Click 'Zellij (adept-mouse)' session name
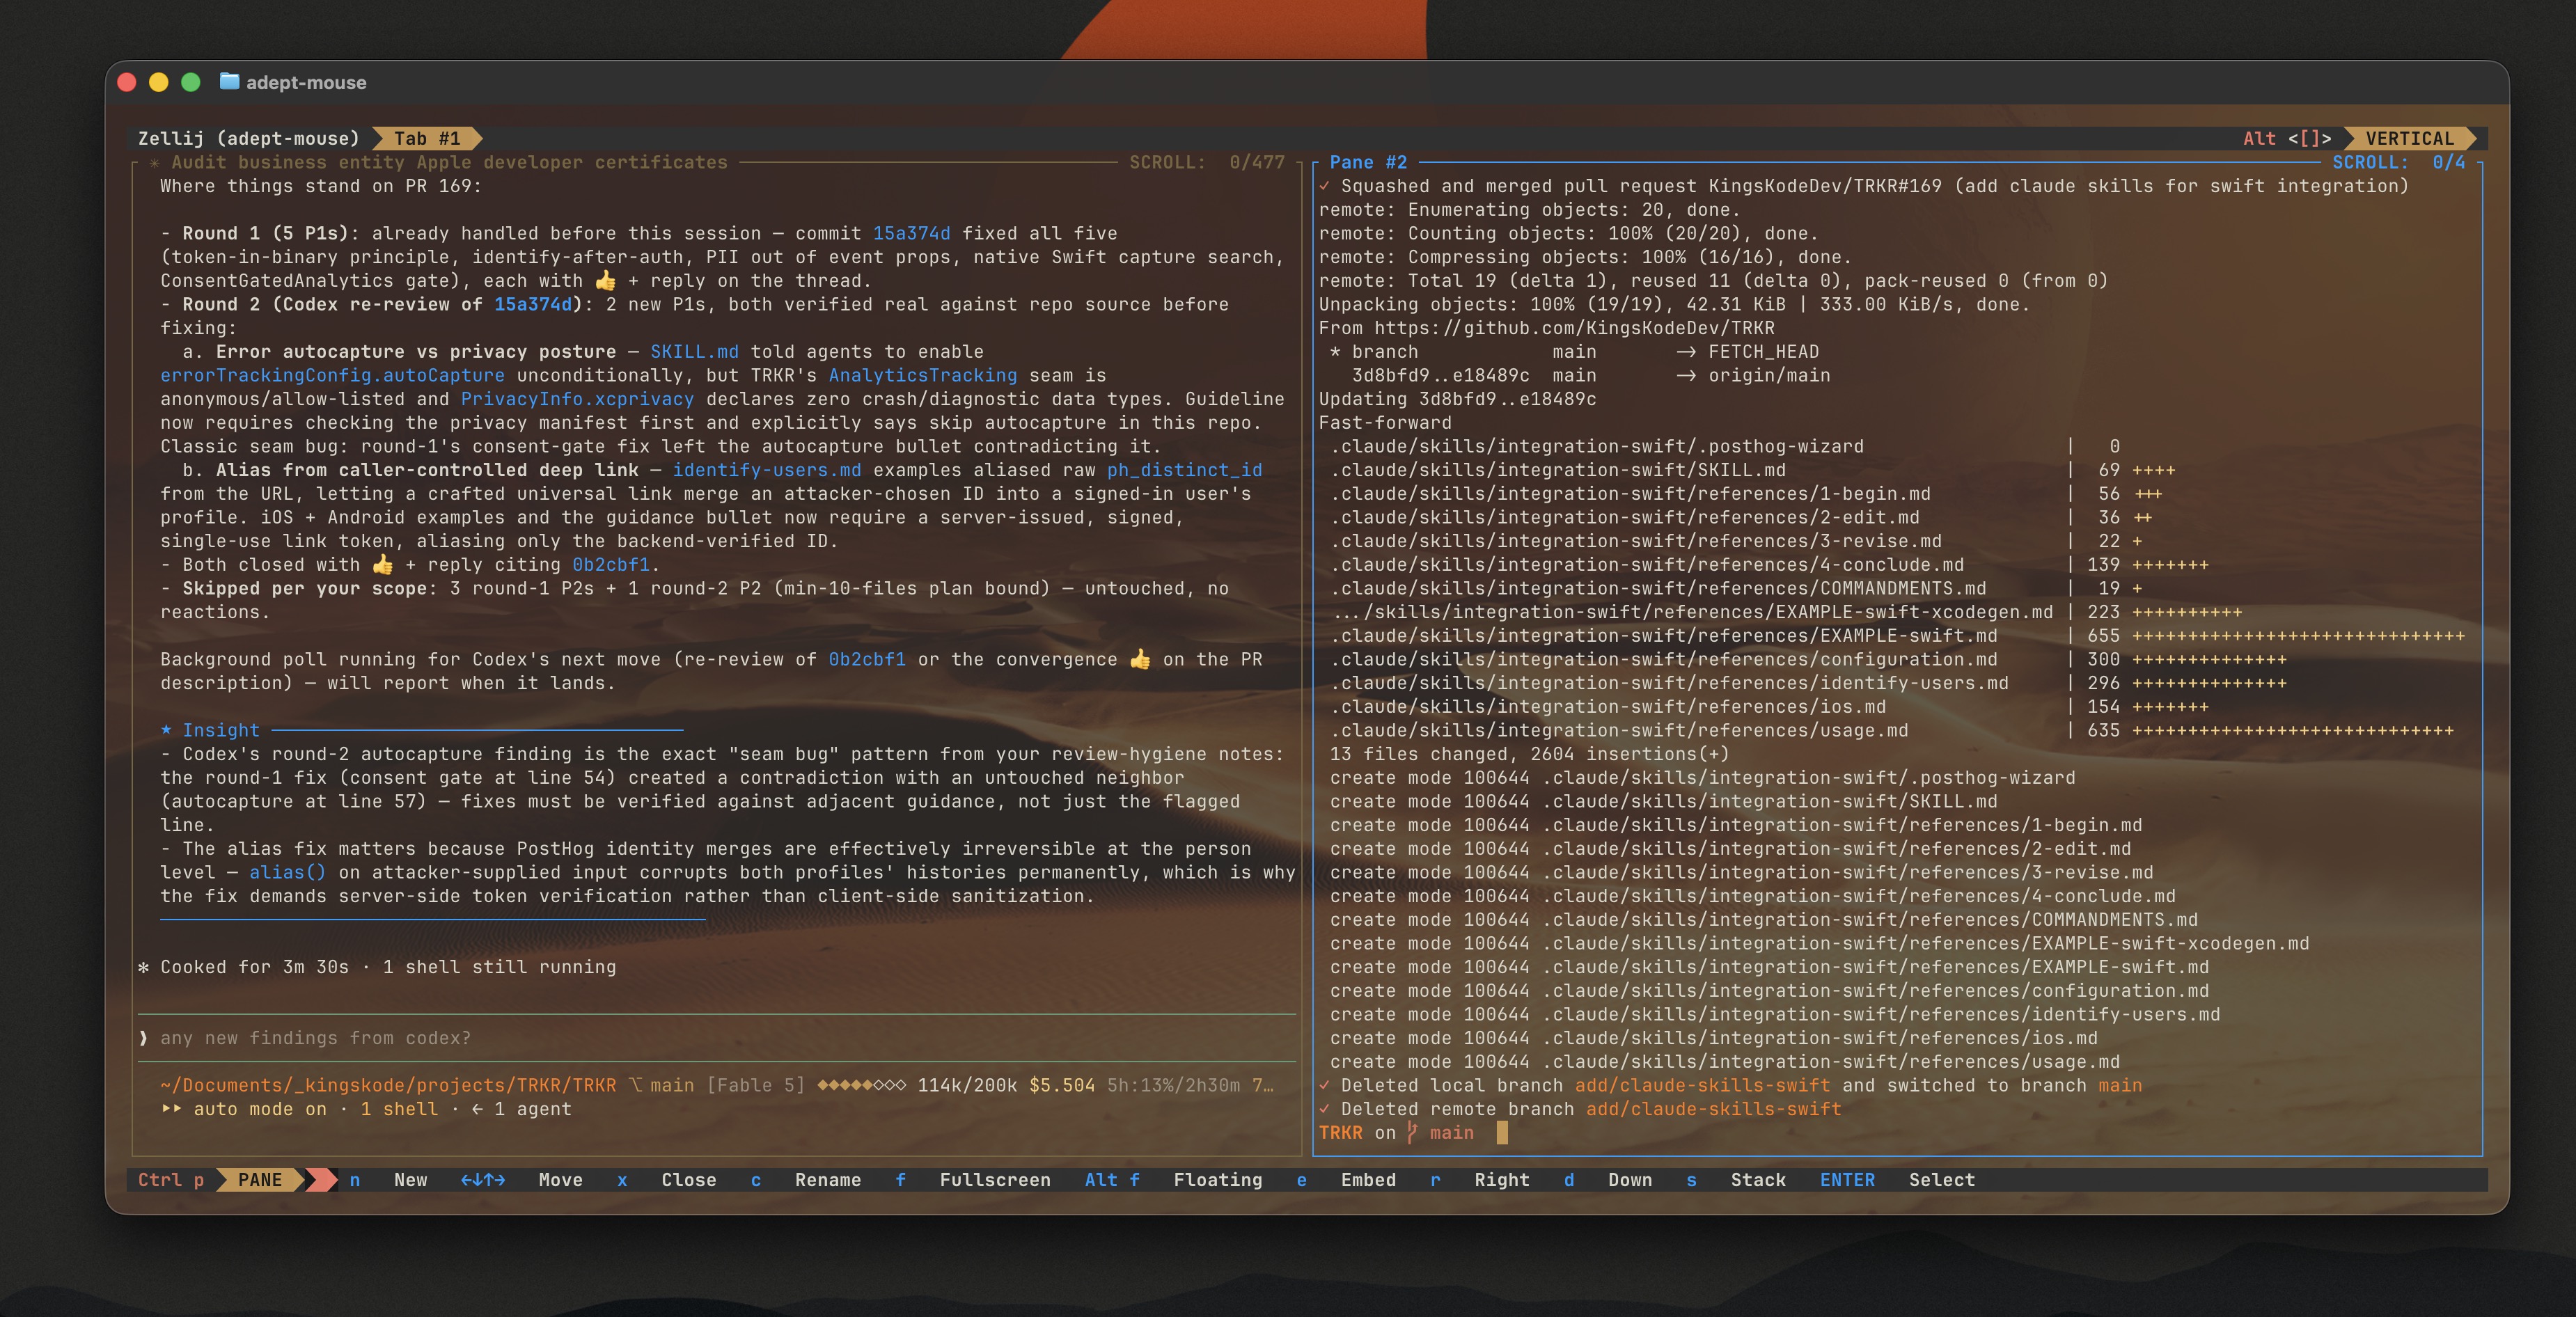Image resolution: width=2576 pixels, height=1317 pixels. [x=248, y=138]
